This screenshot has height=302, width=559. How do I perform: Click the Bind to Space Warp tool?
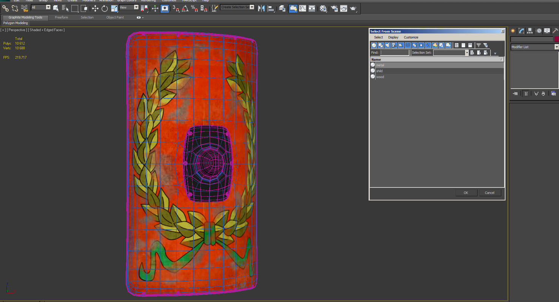25,8
